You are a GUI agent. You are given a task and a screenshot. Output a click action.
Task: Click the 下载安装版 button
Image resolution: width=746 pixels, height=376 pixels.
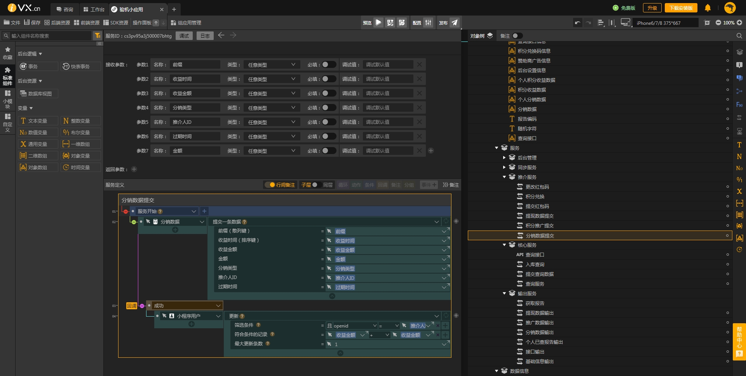[681, 8]
